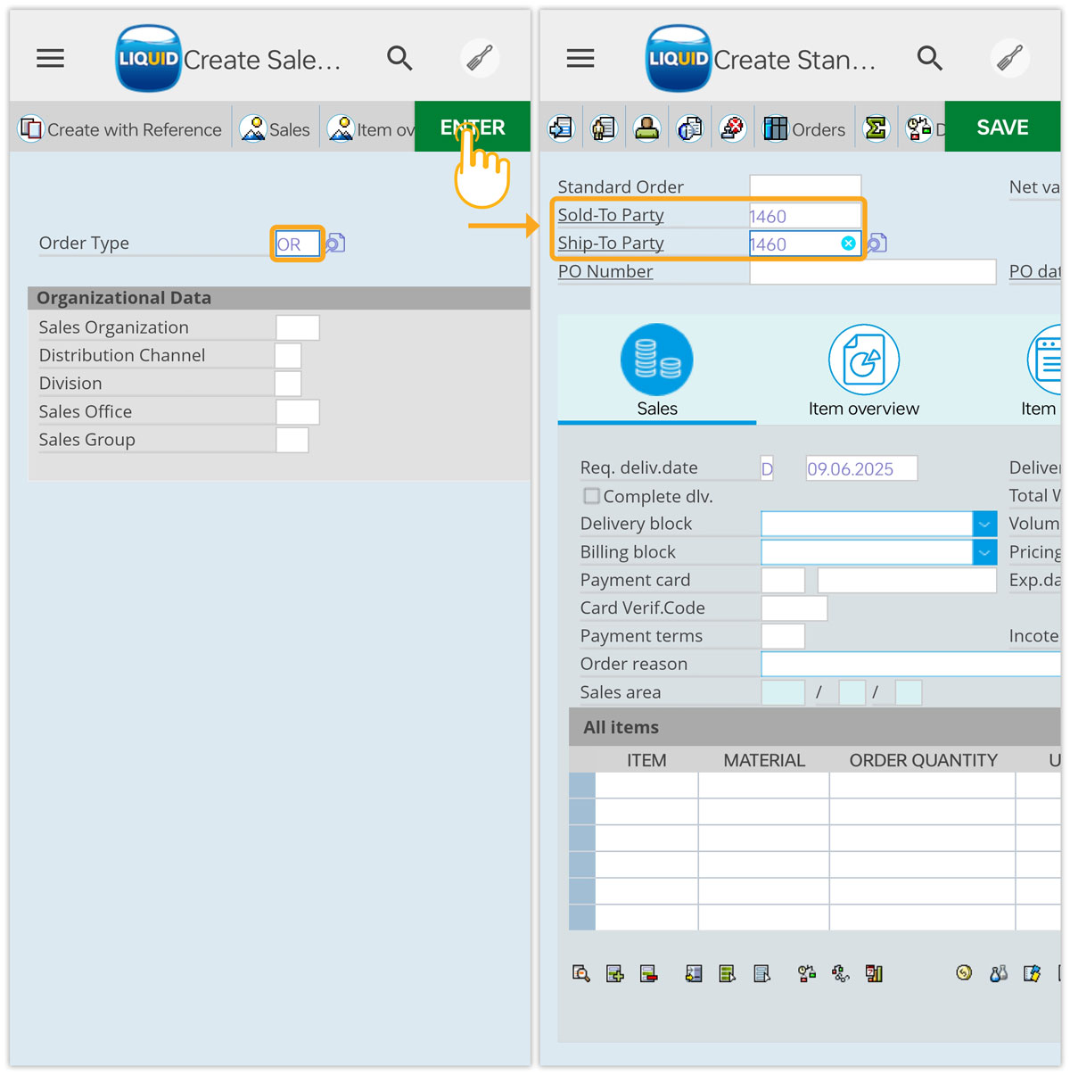The height and width of the screenshot is (1075, 1070).
Task: Open the hamburger menu in Create Sales screen
Action: [50, 59]
